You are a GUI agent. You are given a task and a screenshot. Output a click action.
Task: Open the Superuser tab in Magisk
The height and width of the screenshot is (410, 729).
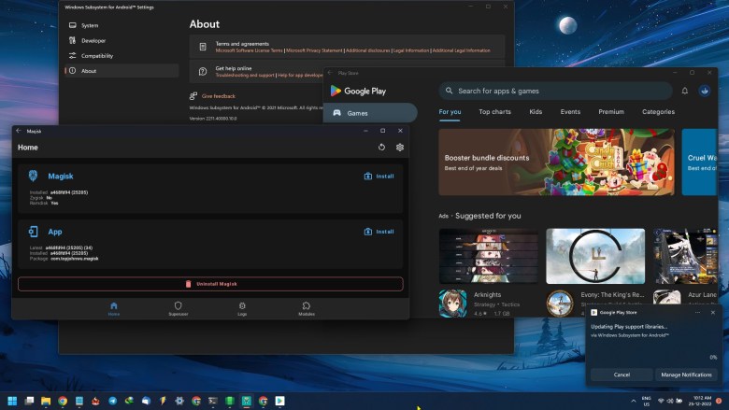[x=179, y=308]
